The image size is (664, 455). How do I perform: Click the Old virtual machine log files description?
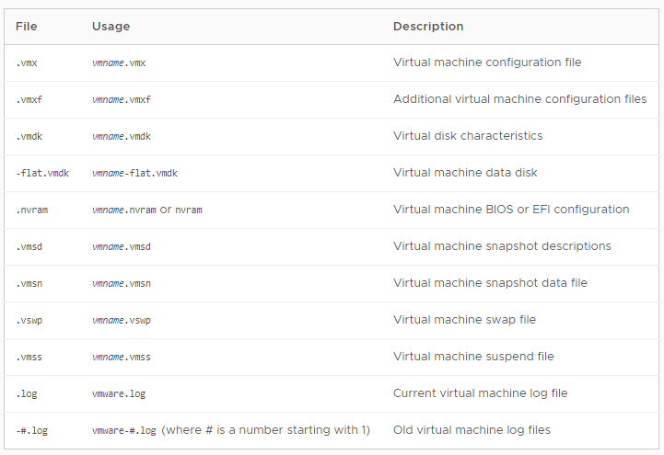coord(472,429)
